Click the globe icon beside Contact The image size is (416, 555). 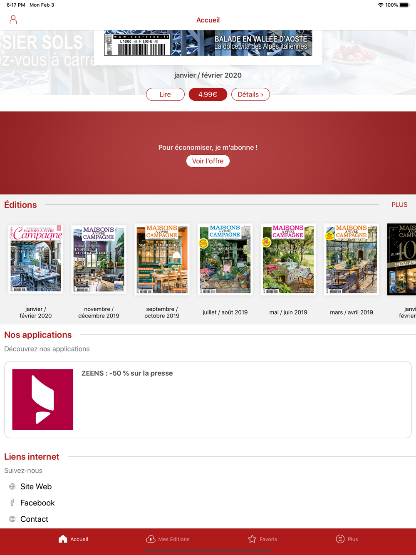point(12,519)
